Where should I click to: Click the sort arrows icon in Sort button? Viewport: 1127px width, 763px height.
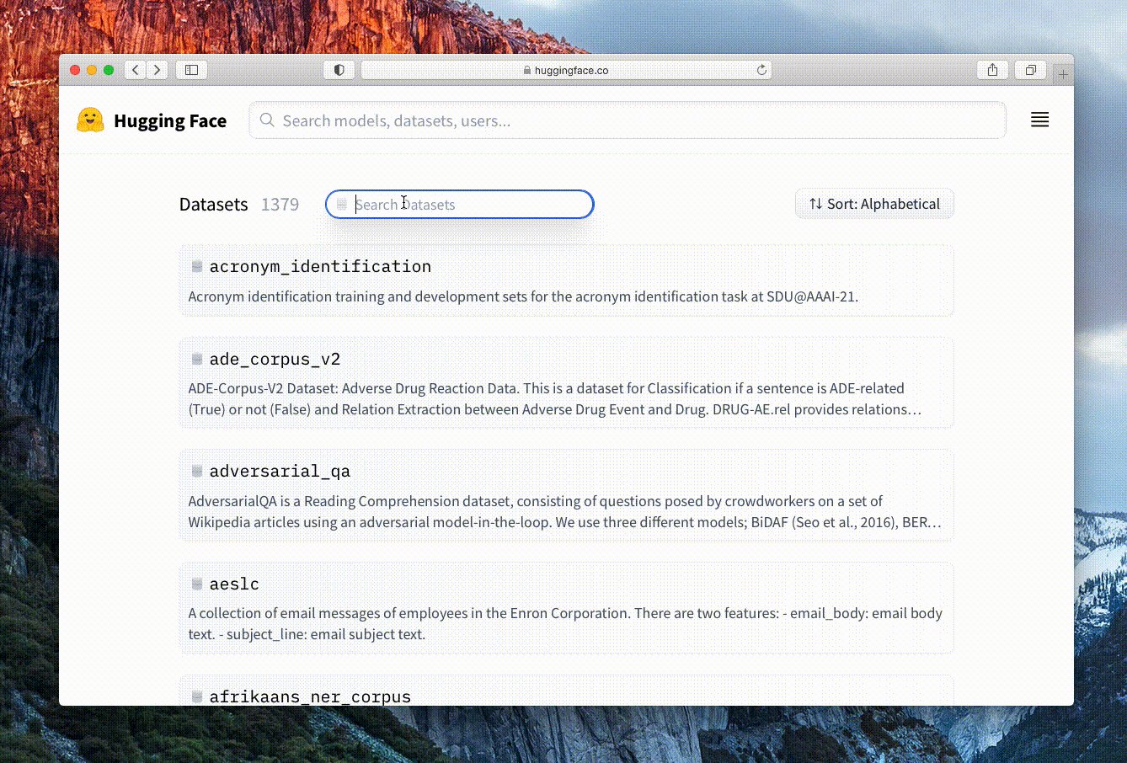click(815, 204)
